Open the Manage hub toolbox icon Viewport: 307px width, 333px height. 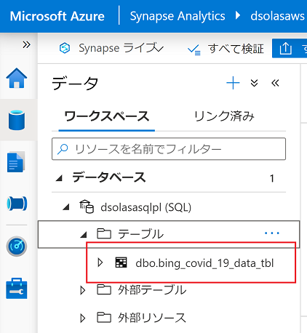tap(17, 289)
